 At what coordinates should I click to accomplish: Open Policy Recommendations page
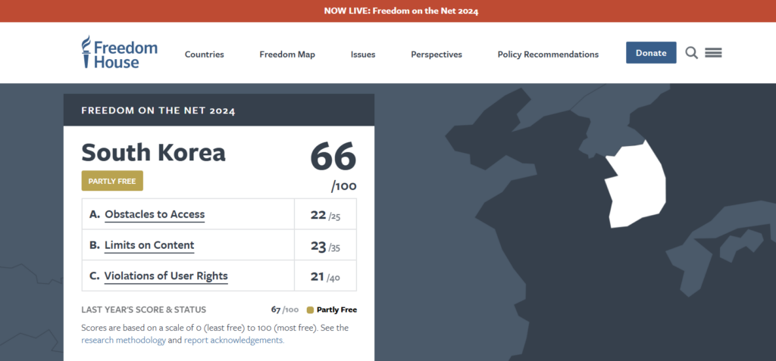[548, 54]
